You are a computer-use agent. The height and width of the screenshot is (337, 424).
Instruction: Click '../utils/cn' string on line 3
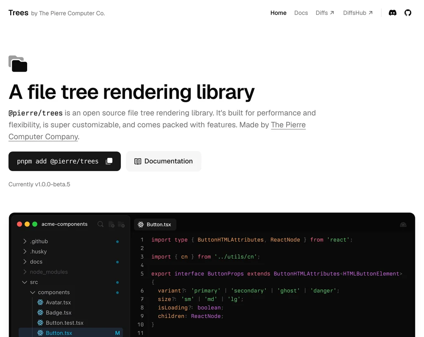click(x=235, y=257)
